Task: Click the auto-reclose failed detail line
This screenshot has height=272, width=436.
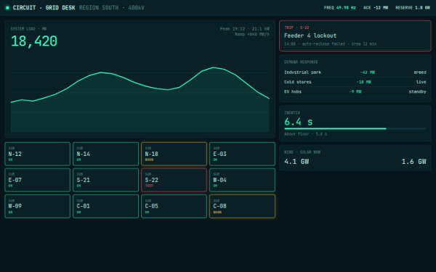Action: pyautogui.click(x=330, y=44)
